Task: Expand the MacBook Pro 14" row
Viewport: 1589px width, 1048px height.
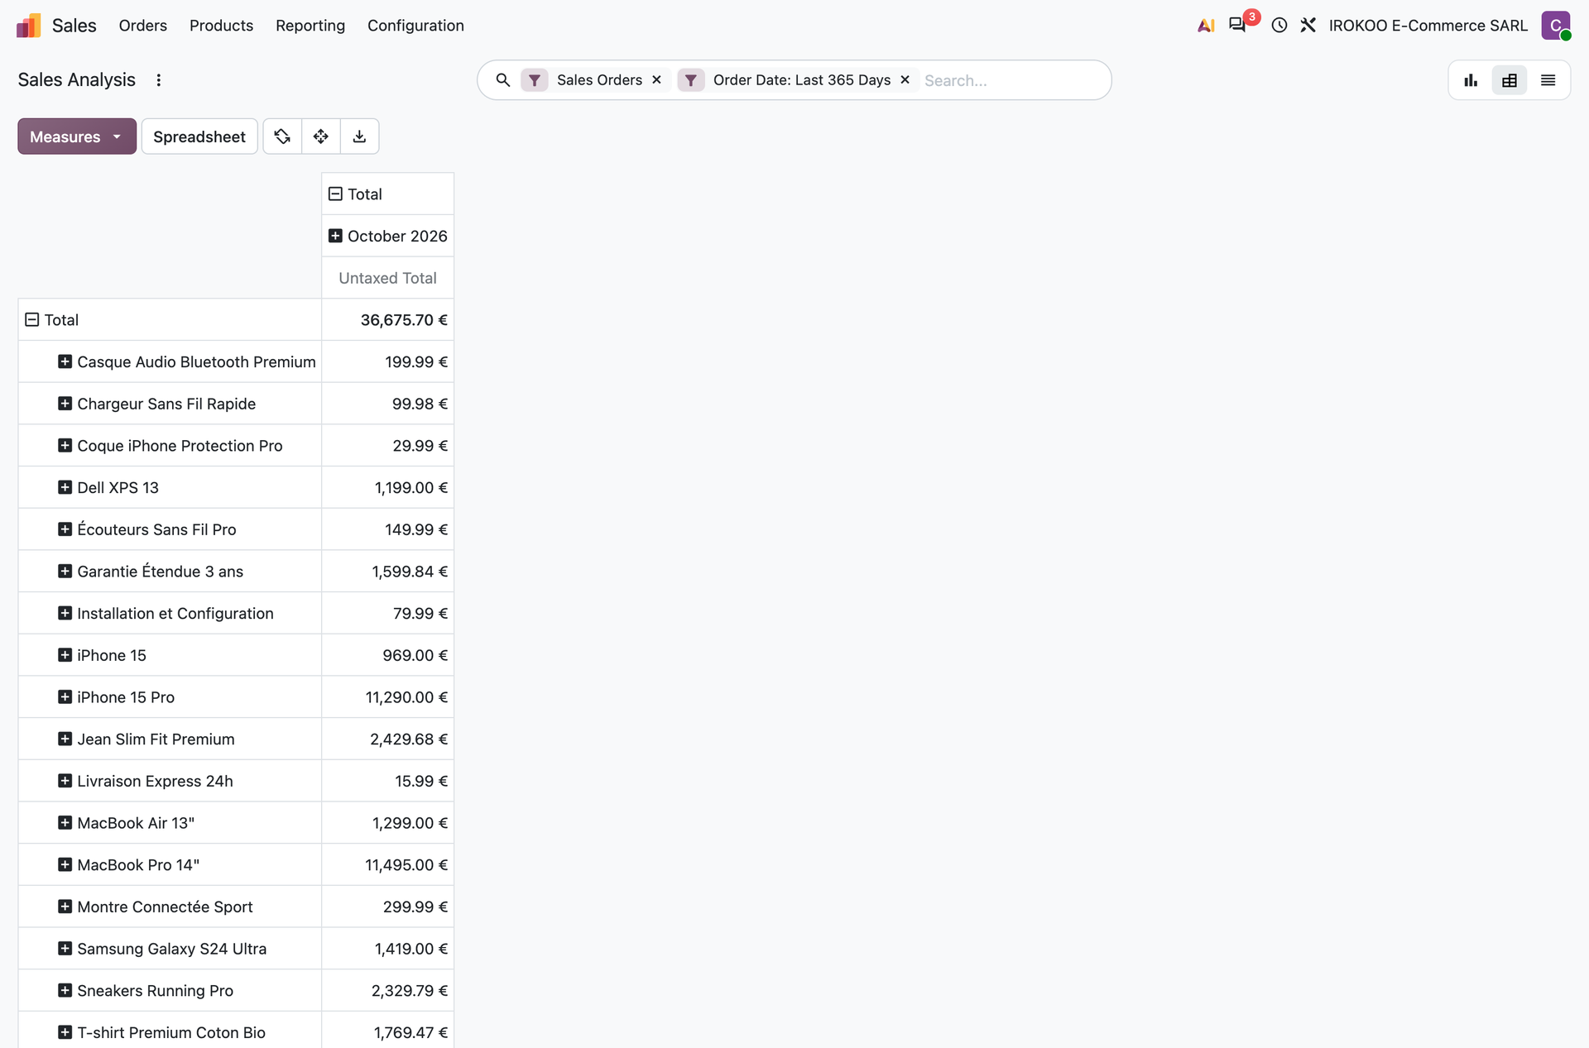Action: tap(65, 864)
